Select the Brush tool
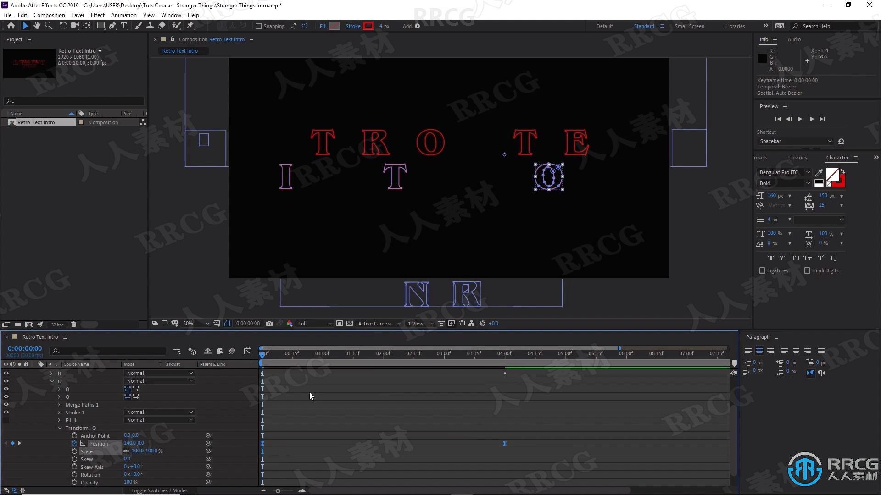 tap(138, 26)
